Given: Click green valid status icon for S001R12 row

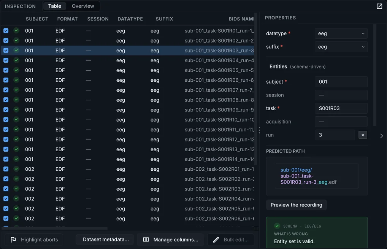Looking at the screenshot, I should click(x=16, y=139).
